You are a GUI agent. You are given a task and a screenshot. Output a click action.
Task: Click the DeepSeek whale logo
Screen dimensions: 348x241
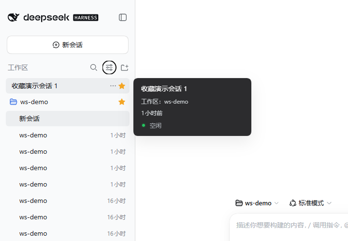(x=14, y=17)
